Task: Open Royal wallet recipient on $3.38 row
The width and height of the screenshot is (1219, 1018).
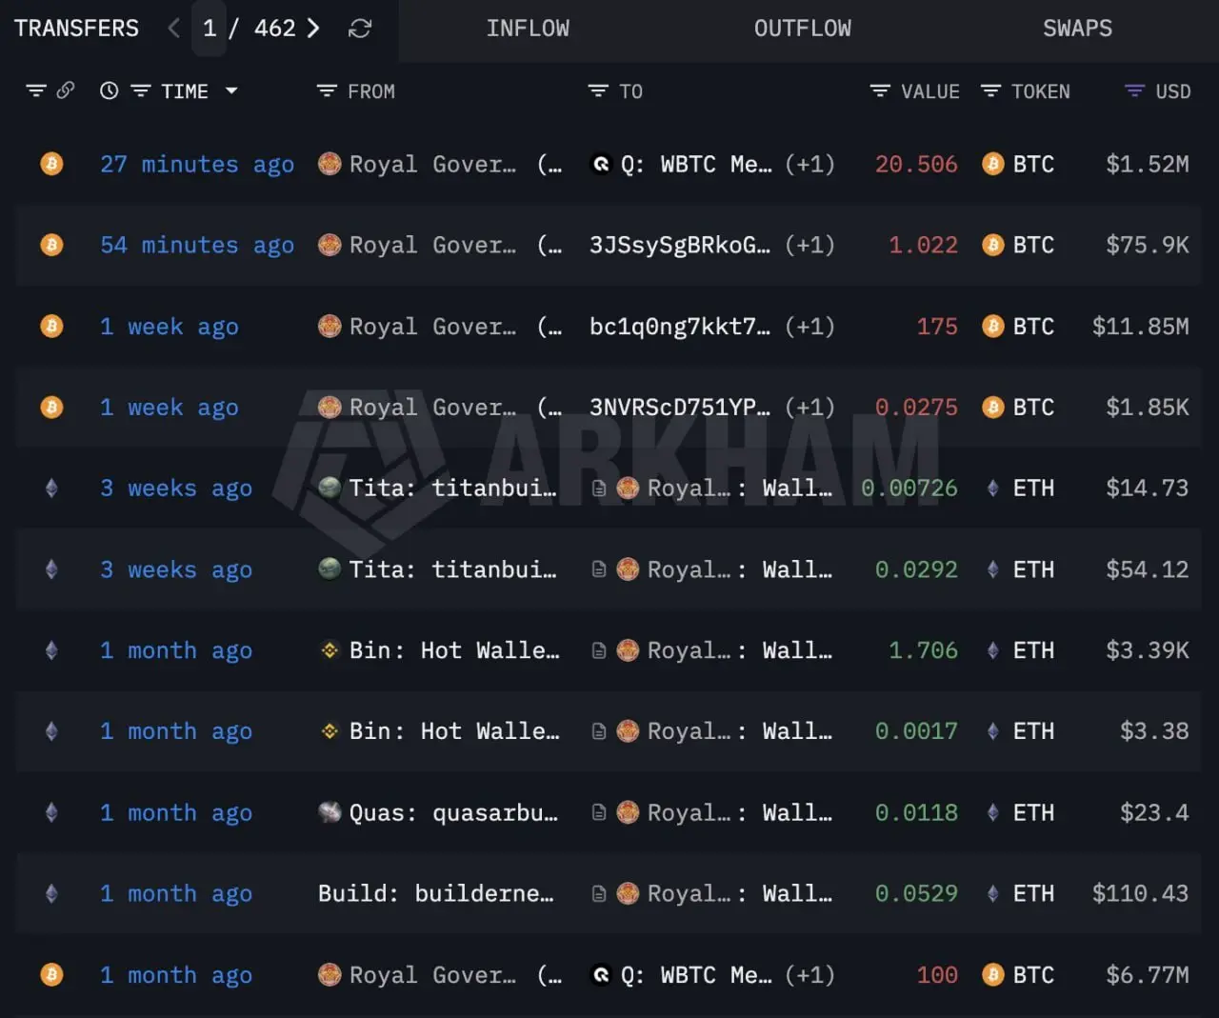Action: [740, 731]
